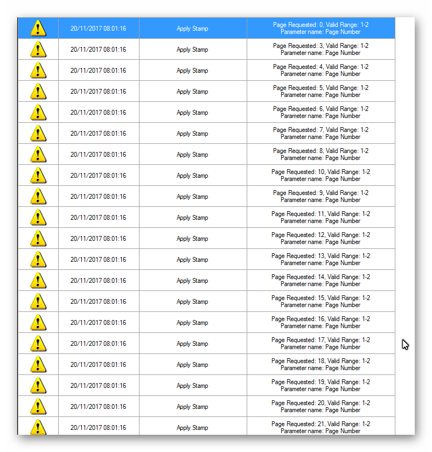Select warning icon for Page Requested 16 row
This screenshot has width=432, height=452.
[x=38, y=322]
